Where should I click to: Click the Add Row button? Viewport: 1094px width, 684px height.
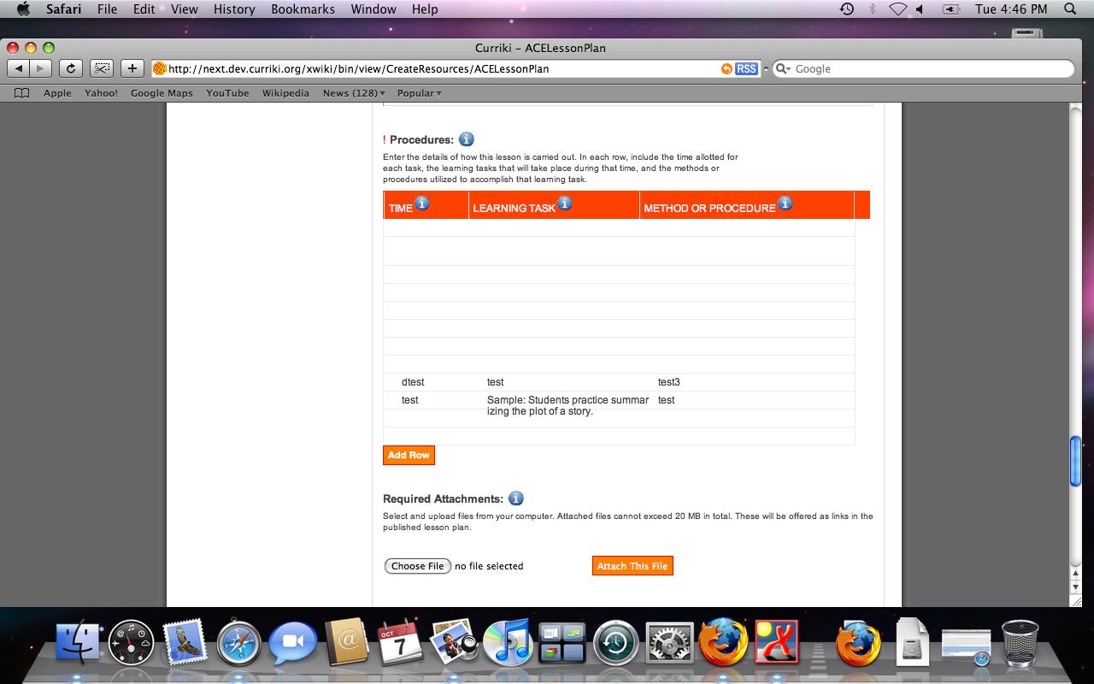pos(409,455)
